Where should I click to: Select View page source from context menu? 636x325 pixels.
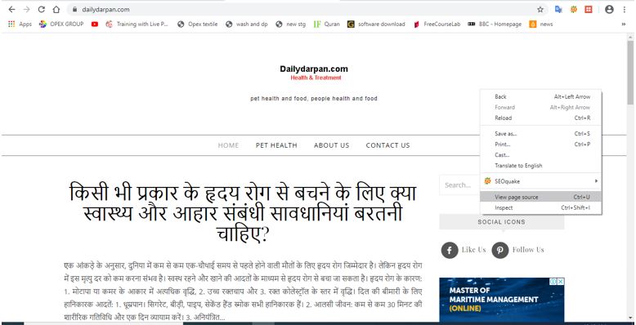(x=540, y=197)
